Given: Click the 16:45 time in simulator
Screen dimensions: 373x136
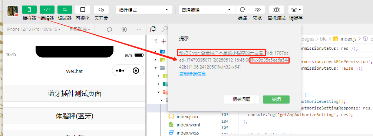Looking at the screenshot, I should tap(11, 55).
